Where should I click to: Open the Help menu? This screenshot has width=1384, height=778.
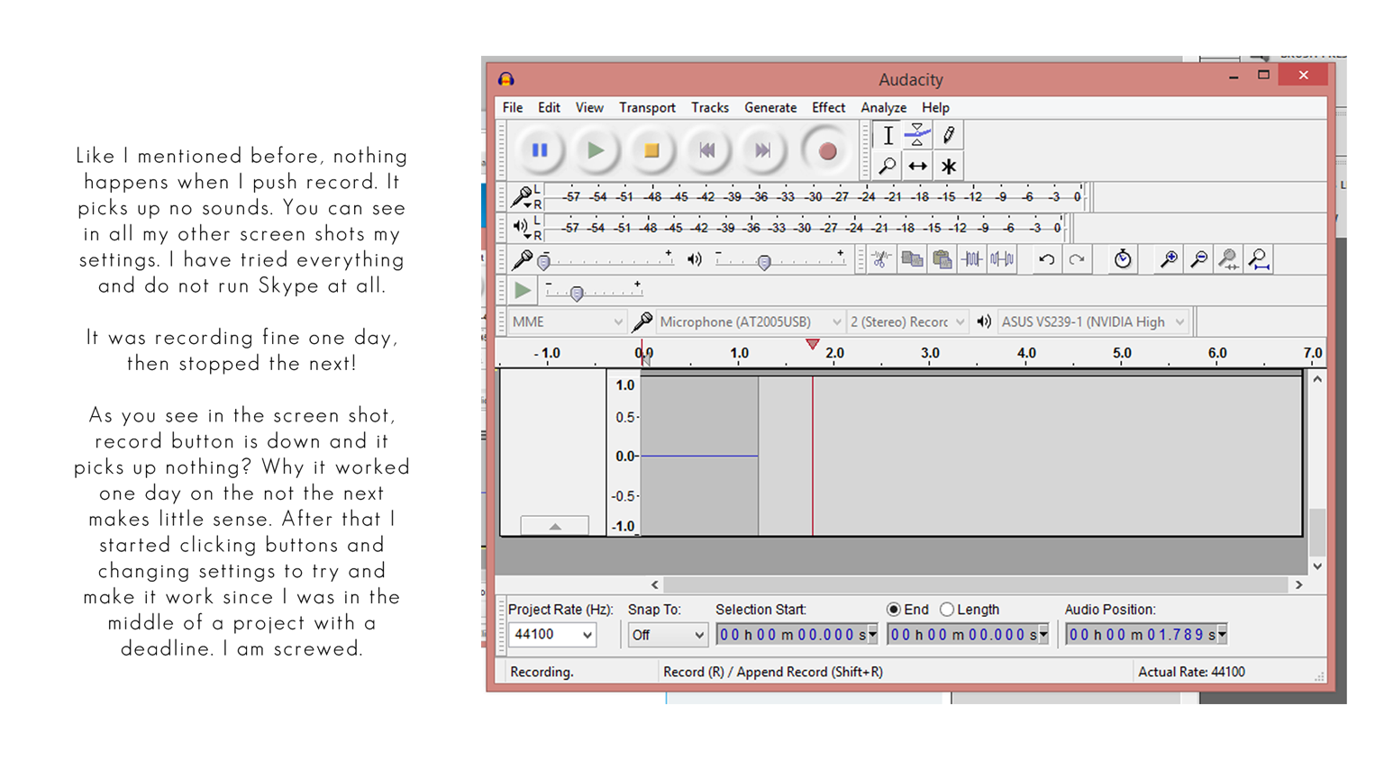pyautogui.click(x=935, y=107)
